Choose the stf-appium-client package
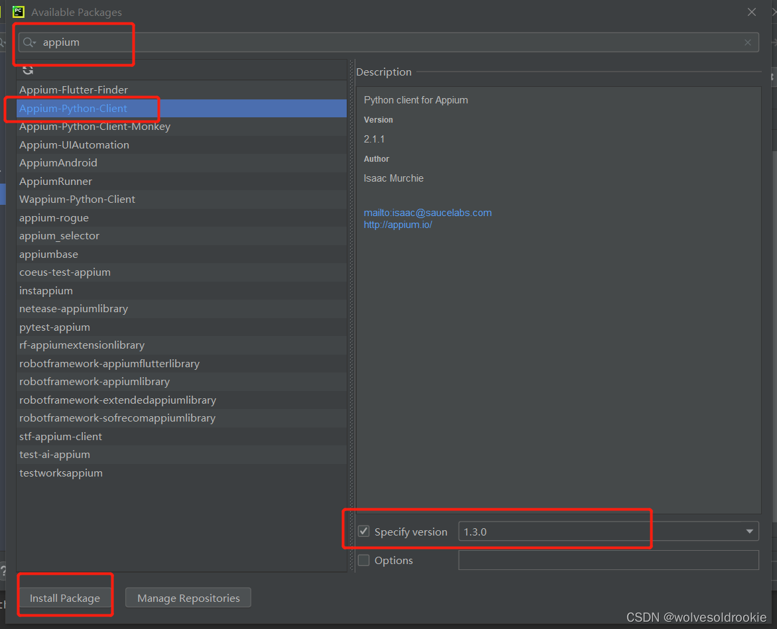The width and height of the screenshot is (777, 629). [182, 436]
